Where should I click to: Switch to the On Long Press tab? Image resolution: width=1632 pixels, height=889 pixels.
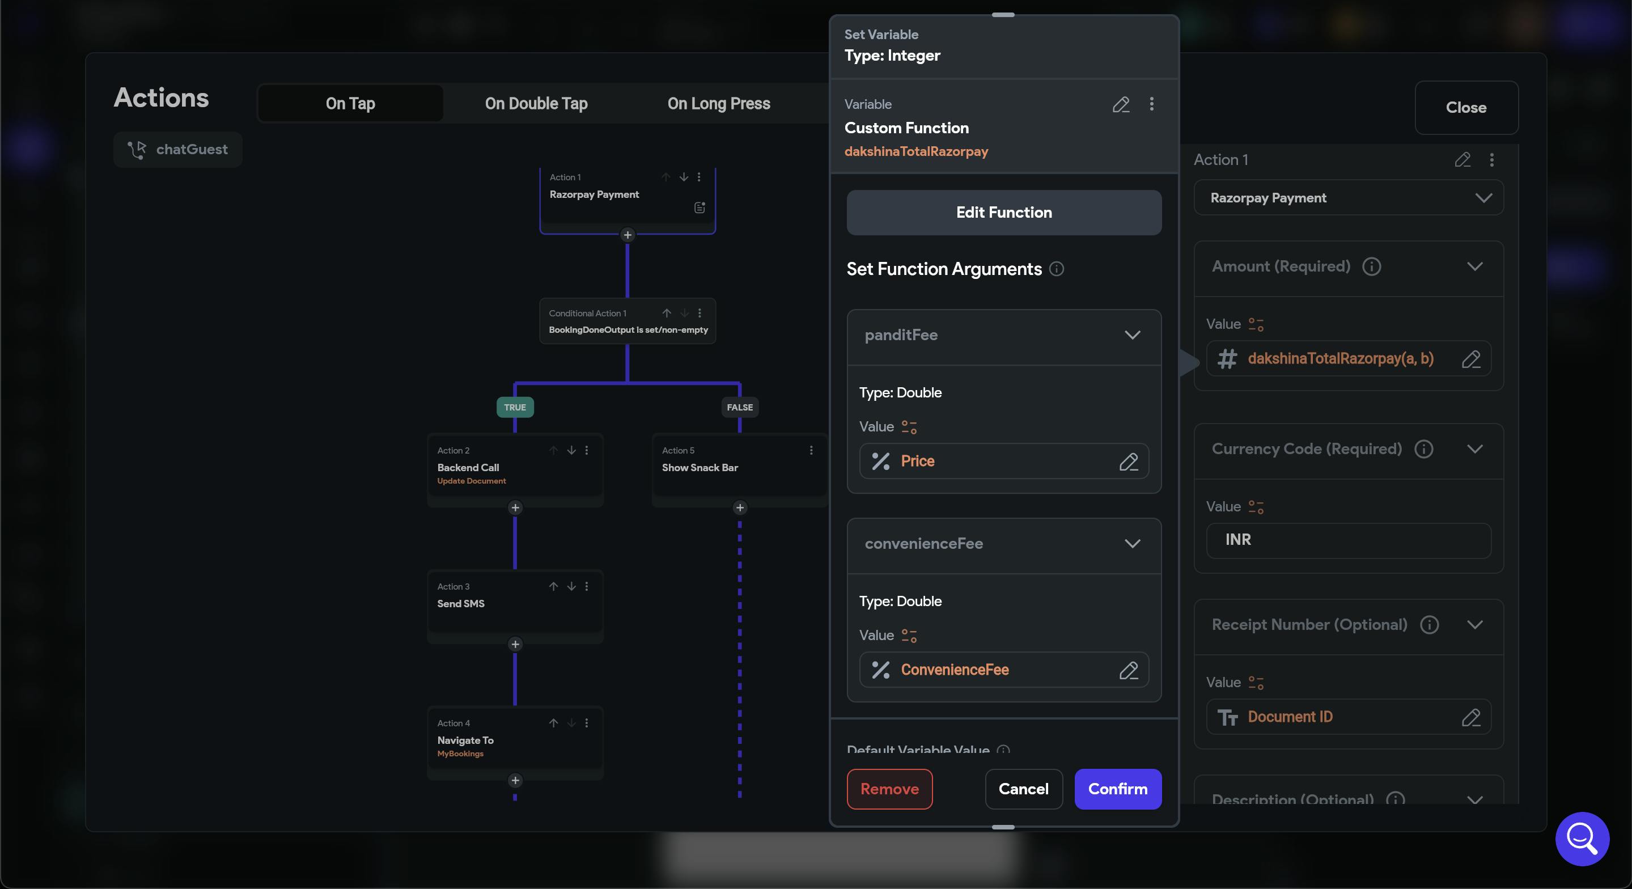pyautogui.click(x=718, y=103)
